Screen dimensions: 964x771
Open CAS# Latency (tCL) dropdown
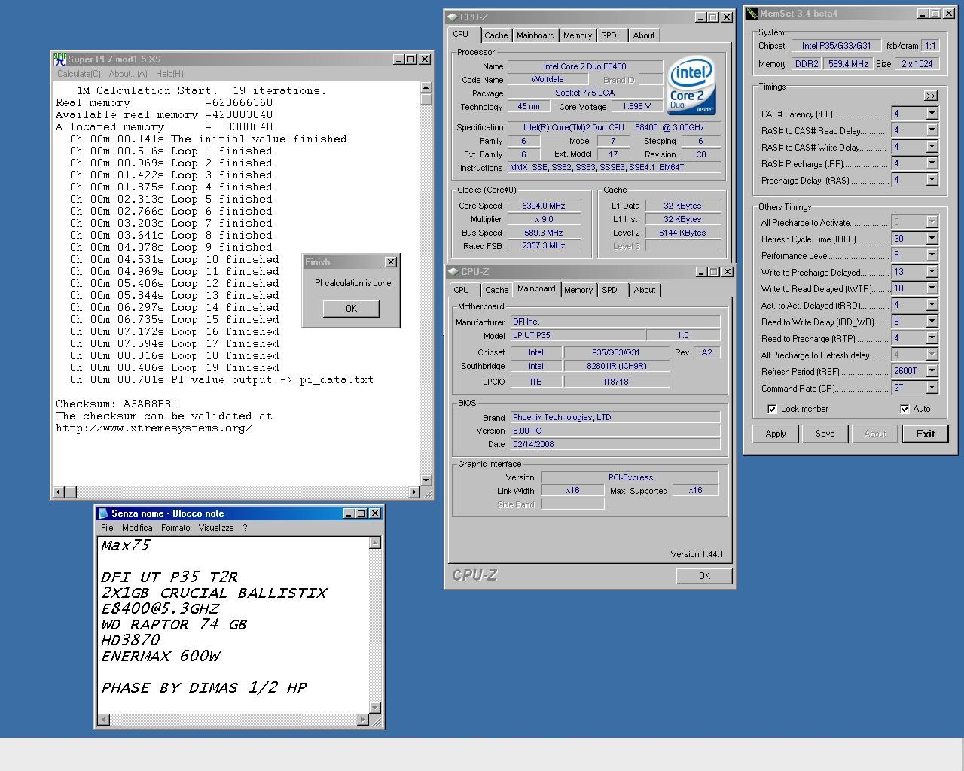[x=932, y=114]
